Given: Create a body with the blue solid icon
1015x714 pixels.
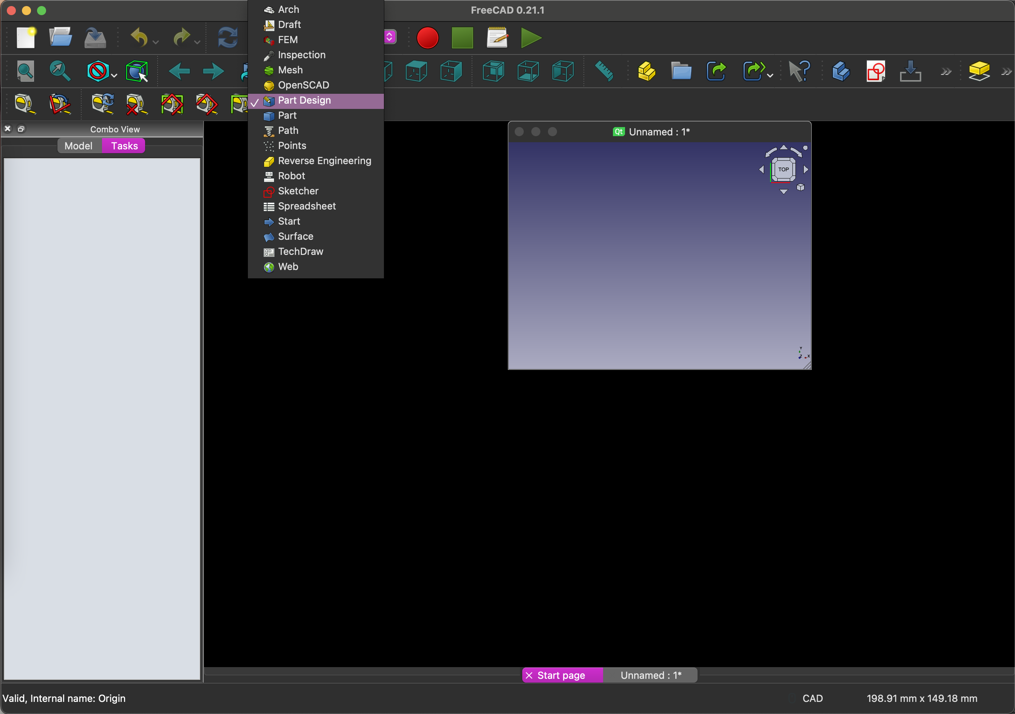Looking at the screenshot, I should 840,71.
